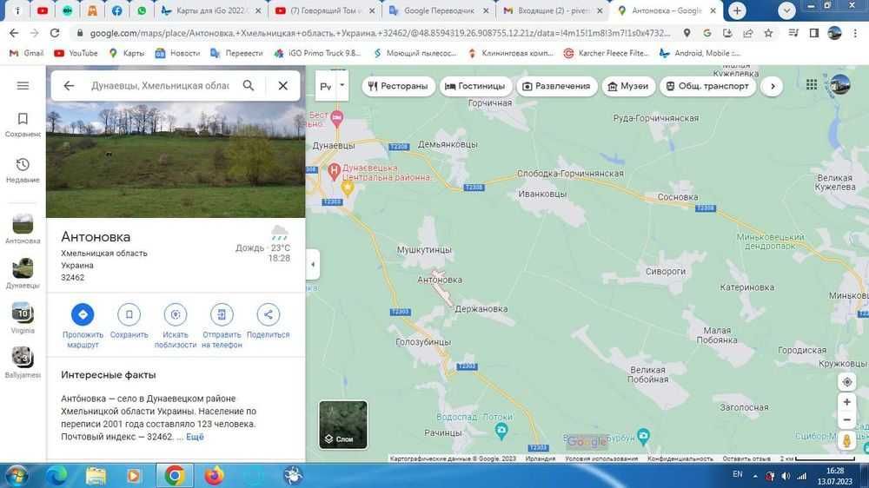Viewport: 869px width, 488px height.
Task: Filter by Гостиницы chip
Action: [475, 86]
